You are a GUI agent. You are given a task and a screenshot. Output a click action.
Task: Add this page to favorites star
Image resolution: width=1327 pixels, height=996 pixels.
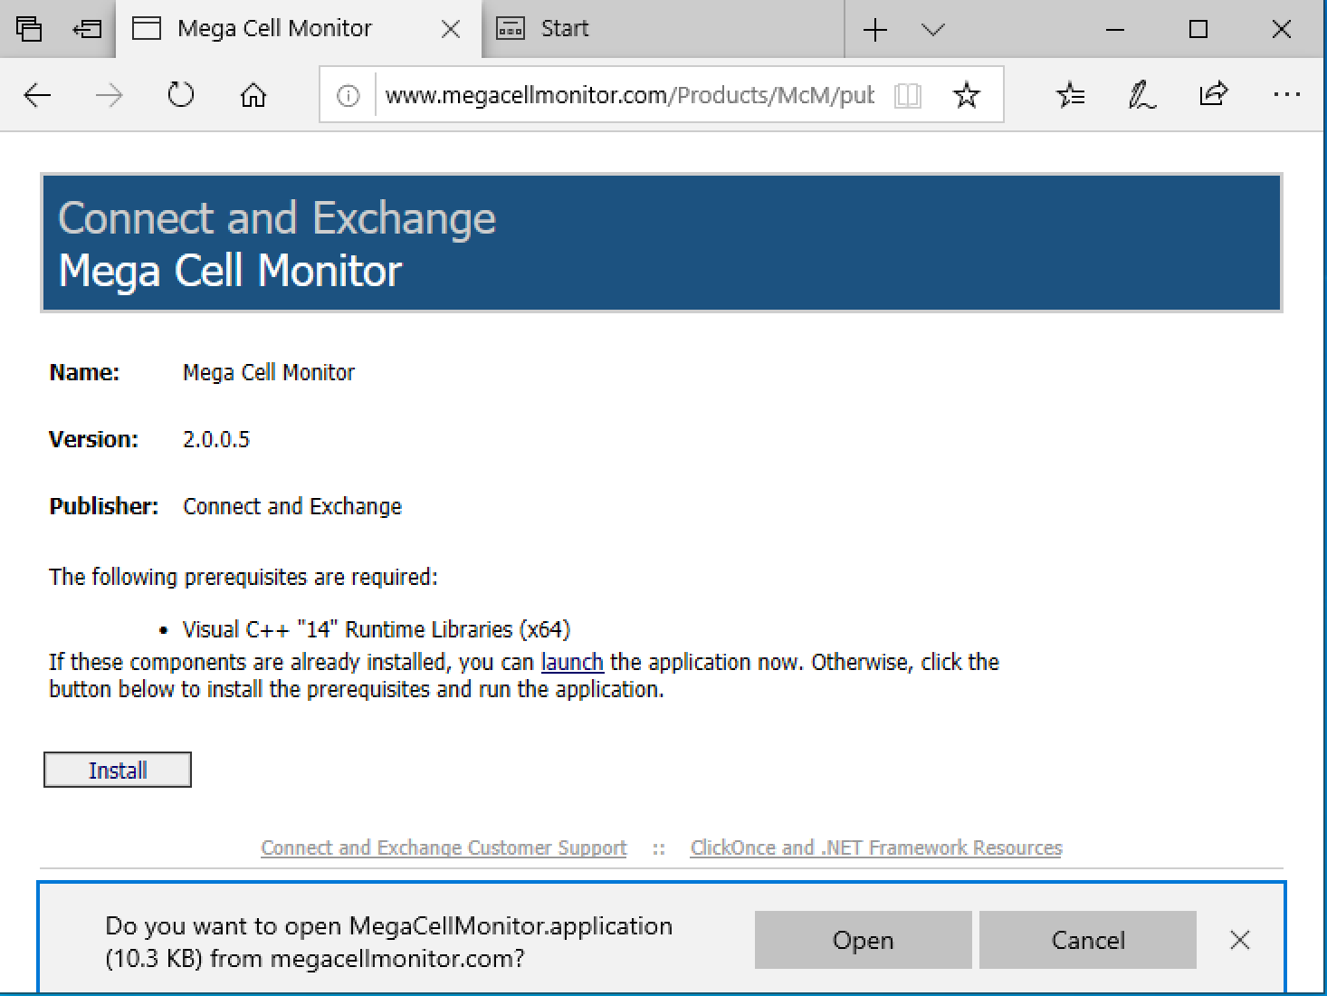click(x=967, y=94)
